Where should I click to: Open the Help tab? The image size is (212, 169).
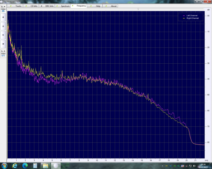(x=96, y=6)
